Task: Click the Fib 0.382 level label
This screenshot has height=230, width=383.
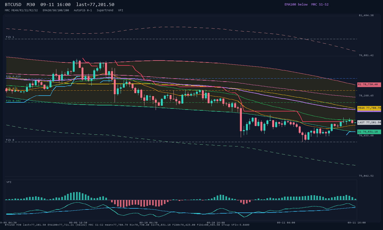Action: coord(13,101)
